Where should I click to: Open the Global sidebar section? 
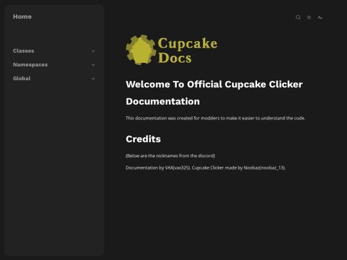54,78
